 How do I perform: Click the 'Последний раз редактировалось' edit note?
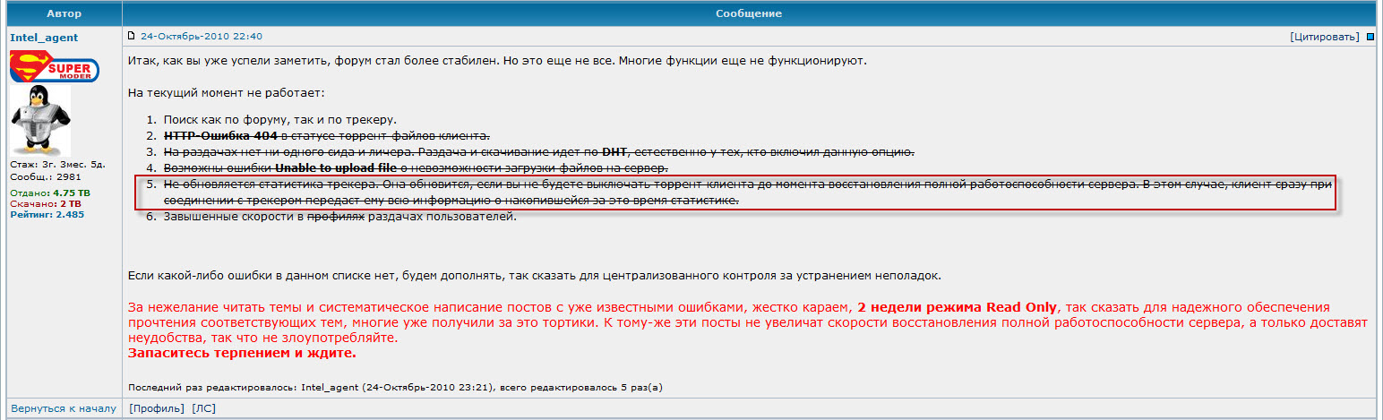pyautogui.click(x=395, y=388)
